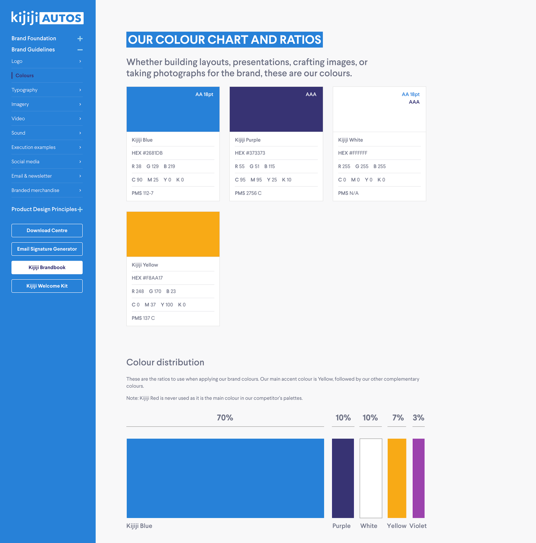Open the Video section chevron

(80, 119)
